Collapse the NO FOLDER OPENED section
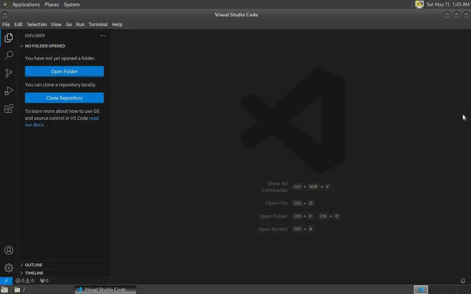The height and width of the screenshot is (294, 471). 64,46
